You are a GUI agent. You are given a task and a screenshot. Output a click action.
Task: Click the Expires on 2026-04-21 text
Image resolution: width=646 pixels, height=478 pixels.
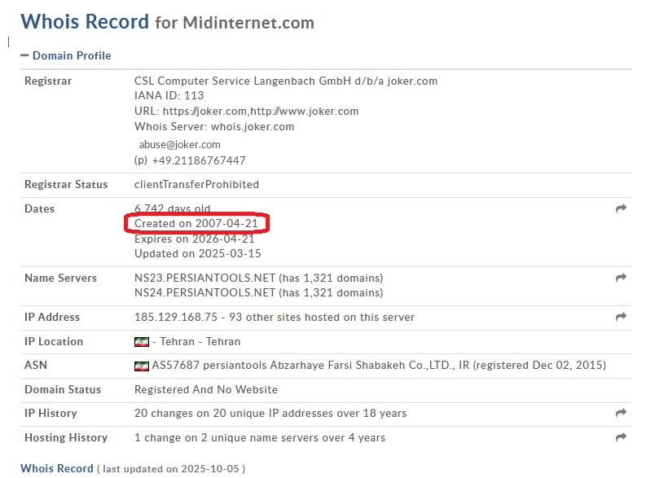(194, 239)
